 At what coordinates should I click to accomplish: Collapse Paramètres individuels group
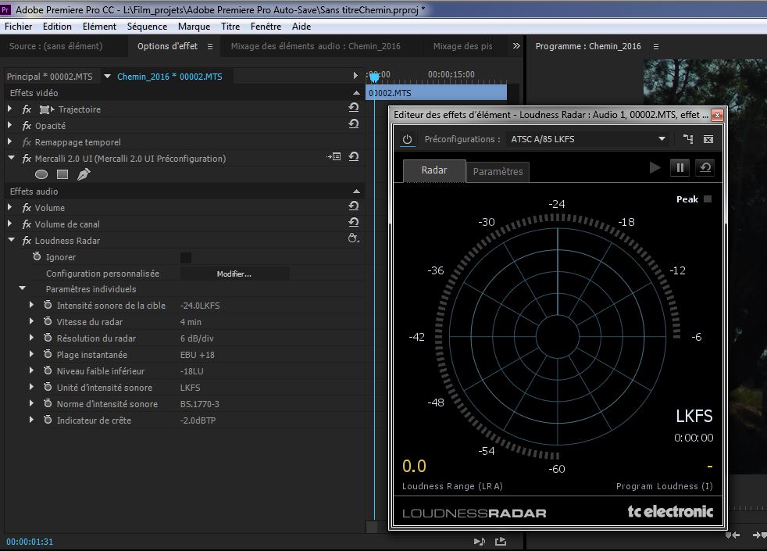click(x=22, y=288)
